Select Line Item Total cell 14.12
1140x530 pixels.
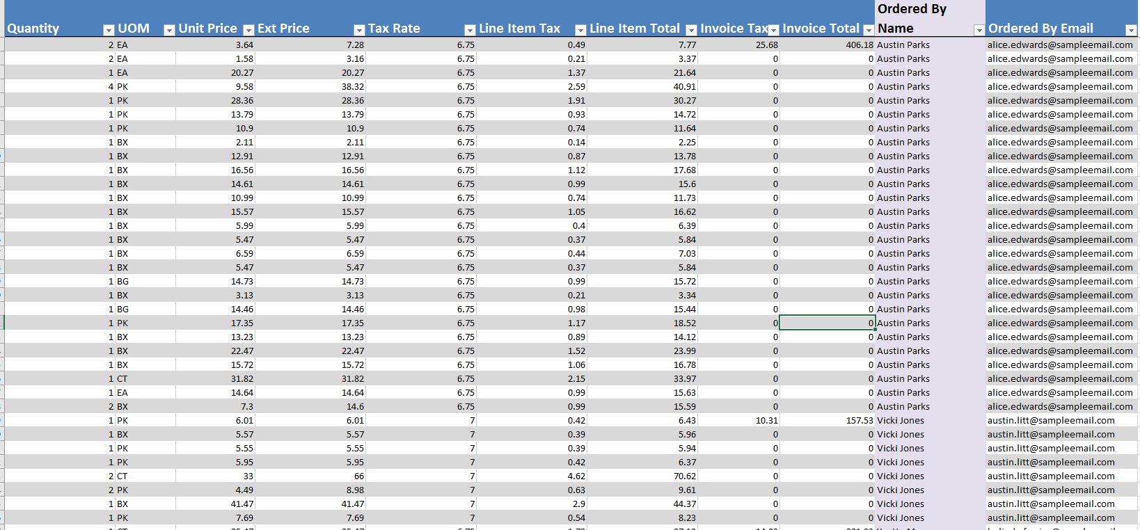click(642, 337)
